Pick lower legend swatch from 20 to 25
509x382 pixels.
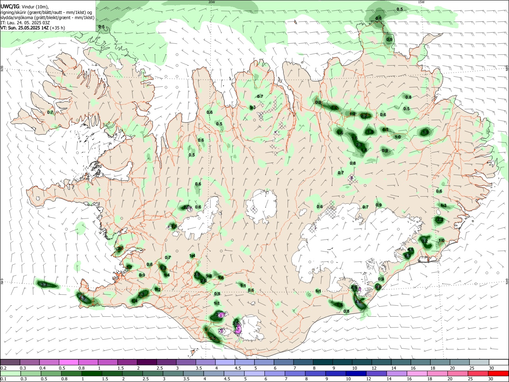[x=458, y=373]
